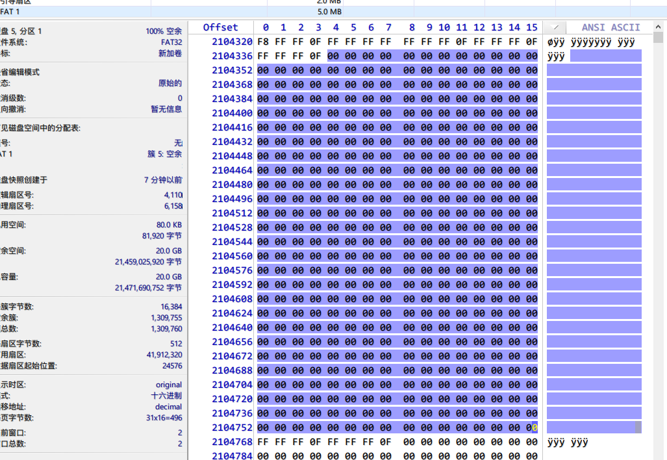Click offset label 2104448

coord(232,156)
